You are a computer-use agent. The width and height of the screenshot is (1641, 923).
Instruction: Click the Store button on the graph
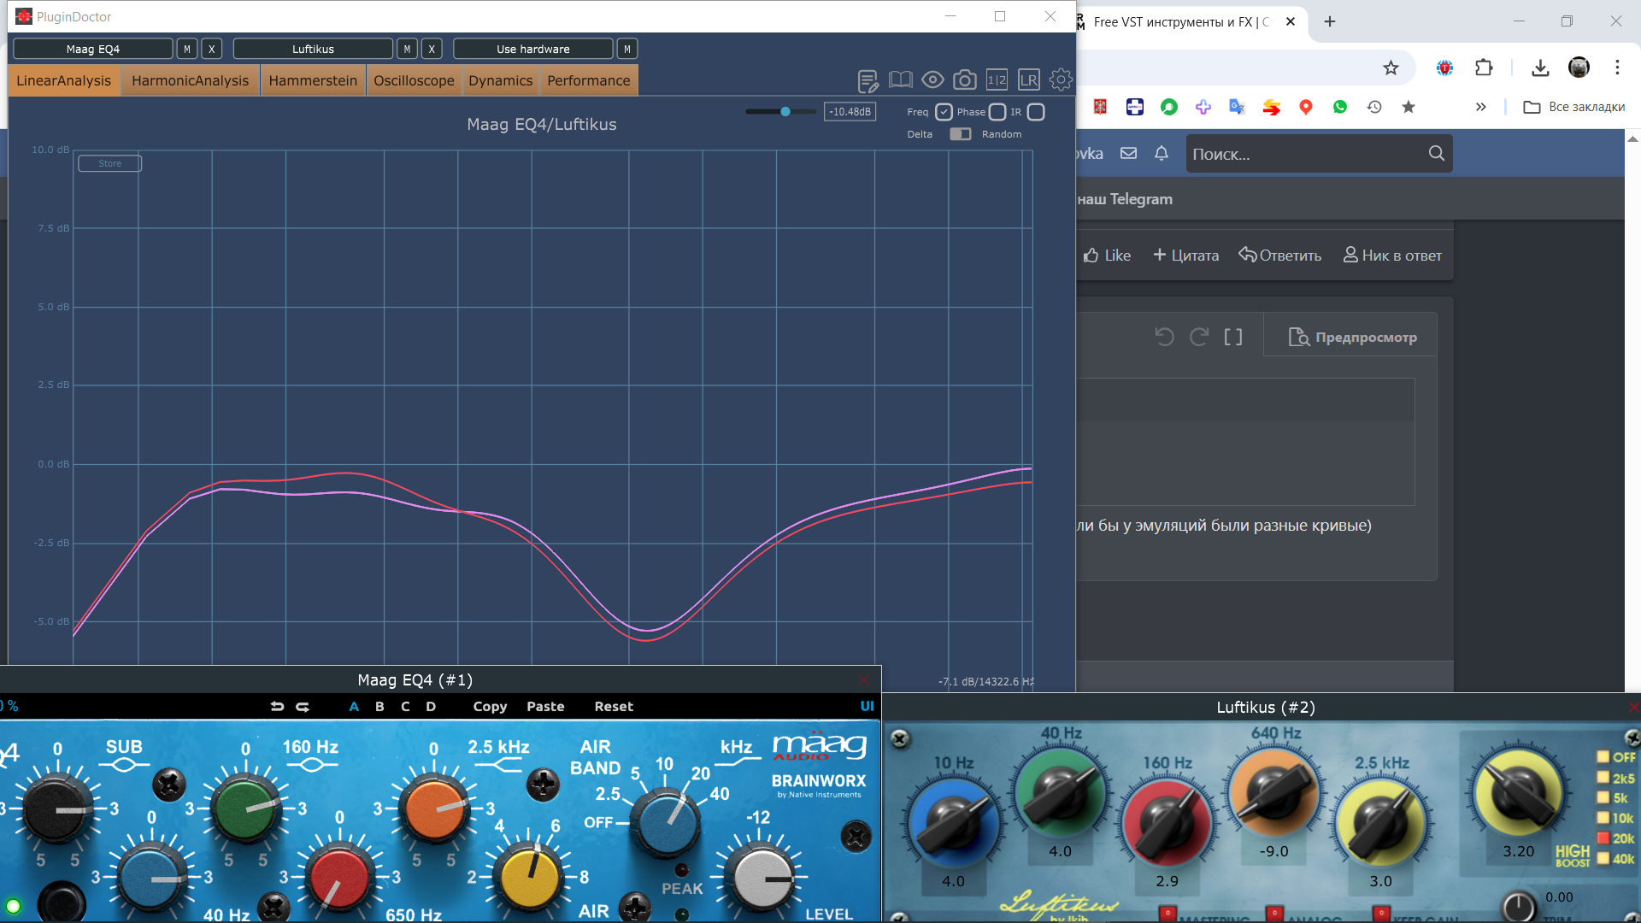(x=109, y=163)
